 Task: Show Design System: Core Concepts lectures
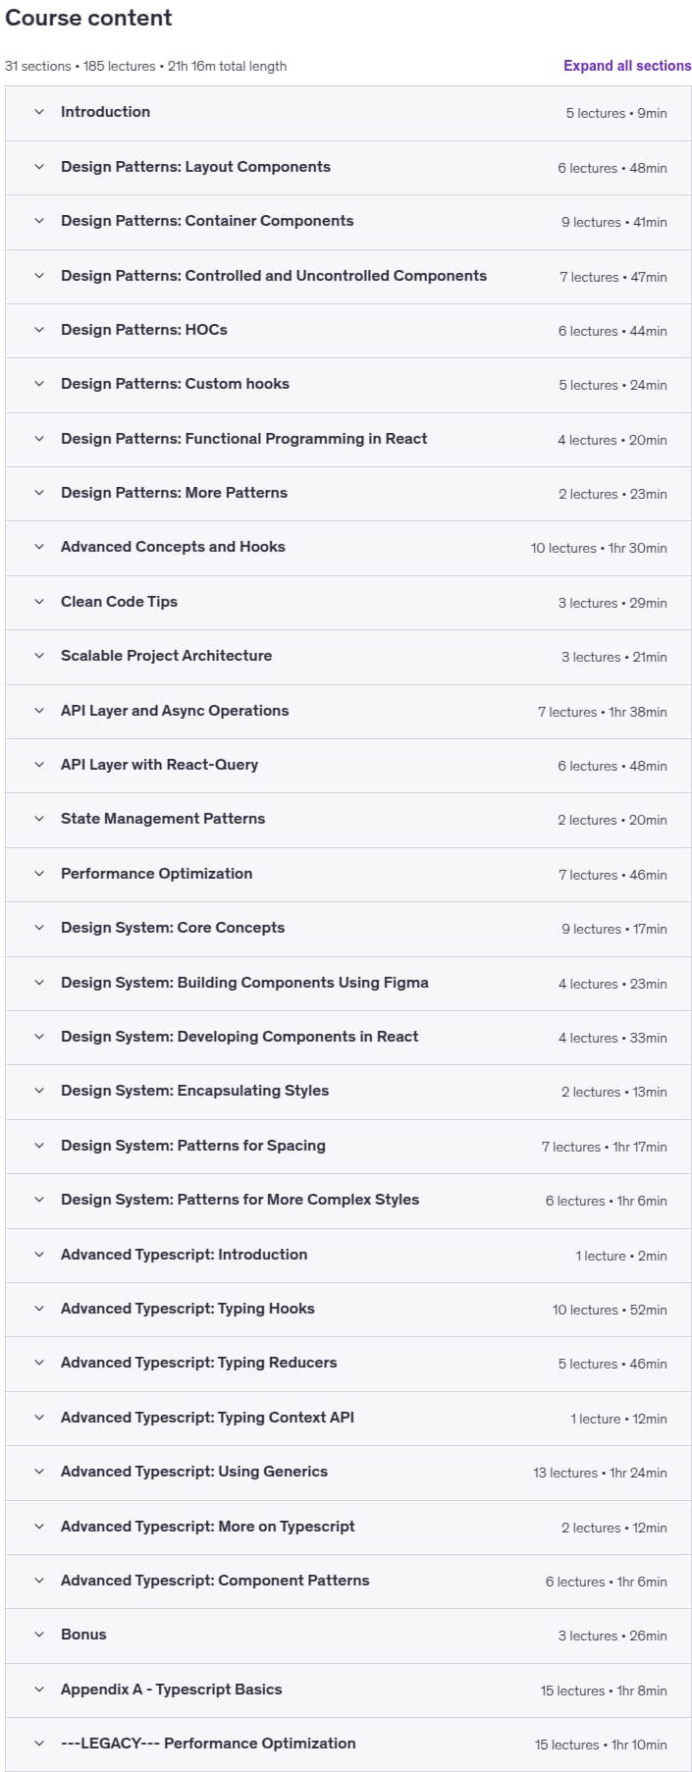pos(348,928)
